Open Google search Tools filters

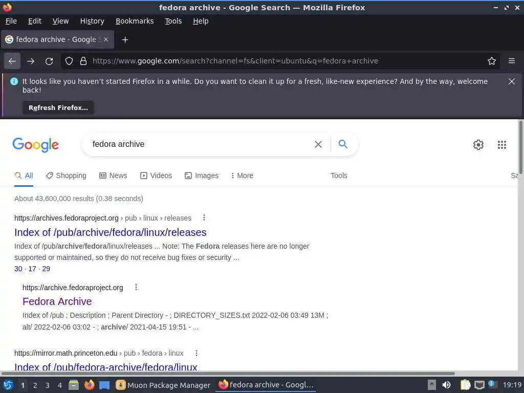coord(339,176)
